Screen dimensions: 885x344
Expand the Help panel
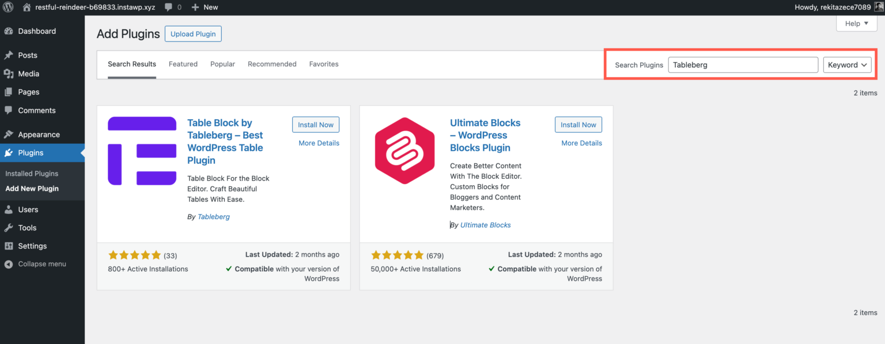(856, 23)
